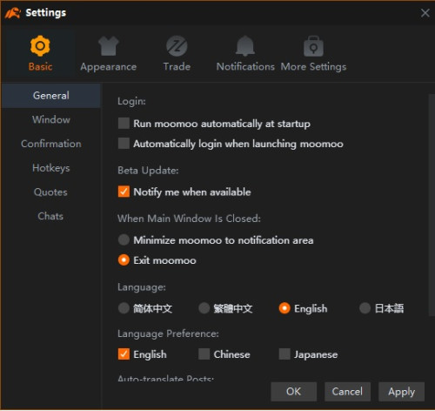Enable Run moomoo automatically at startup

(124, 124)
